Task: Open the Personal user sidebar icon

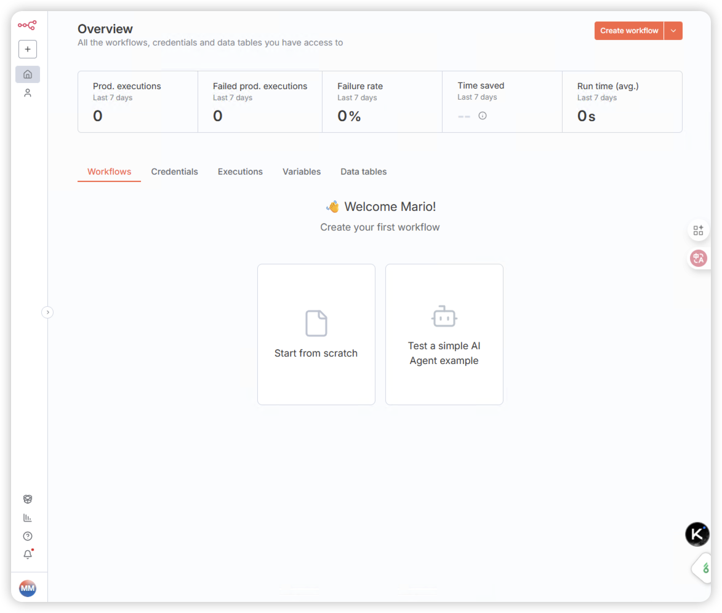Action: click(x=28, y=93)
